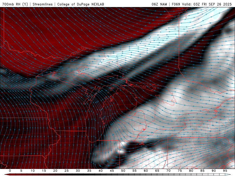This screenshot has width=235, height=176.
Task: Select the colorbar tick label "55"
Action: (135, 171)
